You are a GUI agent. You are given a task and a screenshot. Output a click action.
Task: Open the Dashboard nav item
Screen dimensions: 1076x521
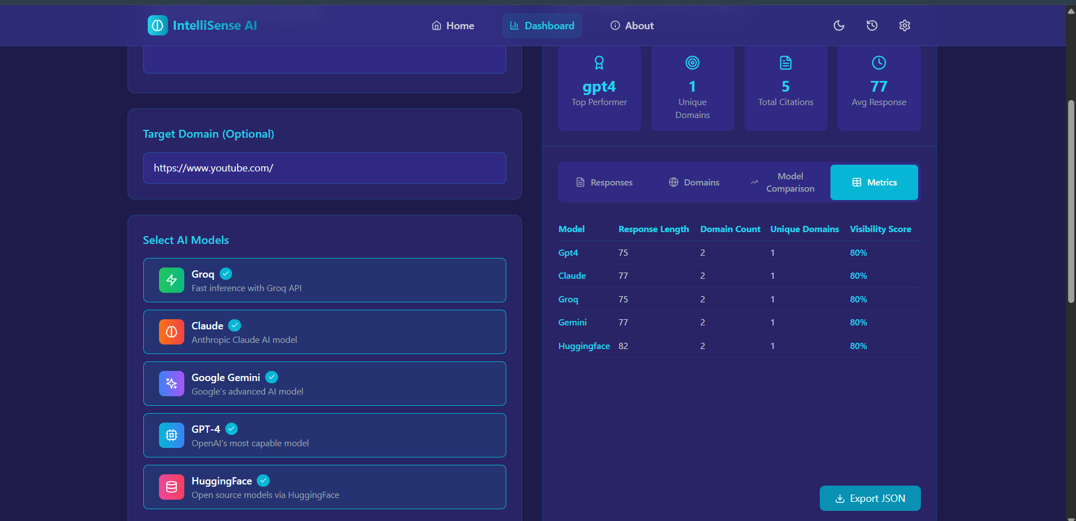click(x=542, y=26)
